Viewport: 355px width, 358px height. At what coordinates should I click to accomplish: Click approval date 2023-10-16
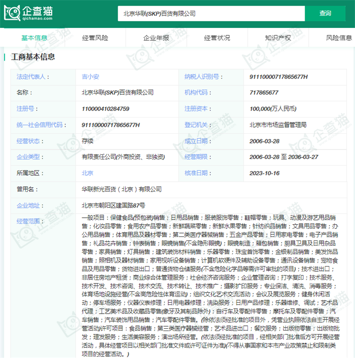coord(264,173)
